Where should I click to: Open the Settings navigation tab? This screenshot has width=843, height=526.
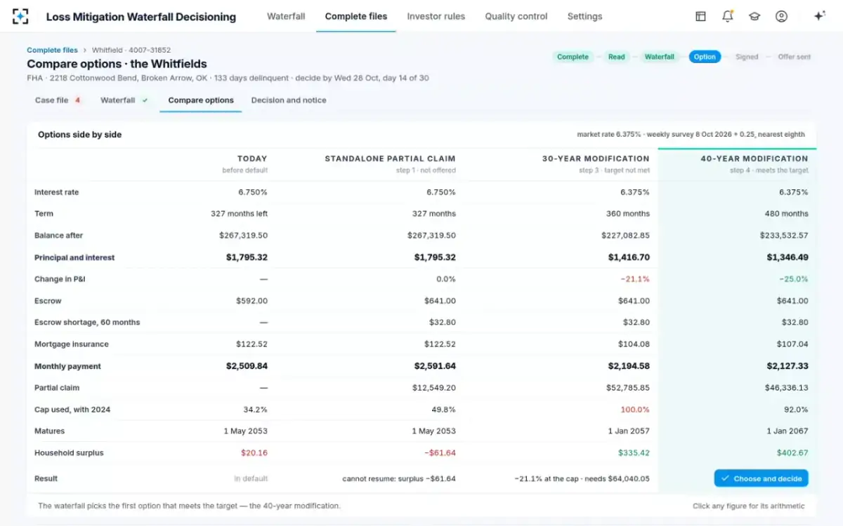pyautogui.click(x=584, y=16)
